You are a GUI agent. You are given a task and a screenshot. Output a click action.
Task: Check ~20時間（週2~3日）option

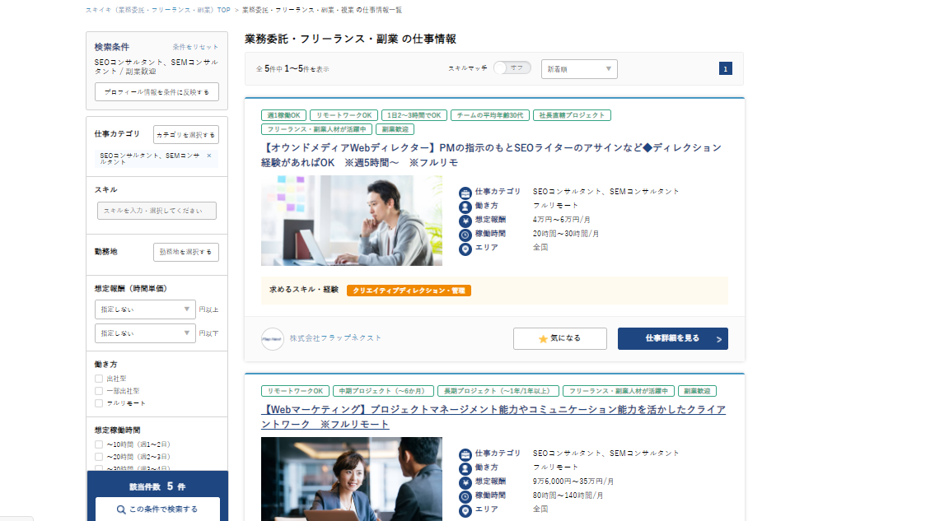tap(99, 457)
